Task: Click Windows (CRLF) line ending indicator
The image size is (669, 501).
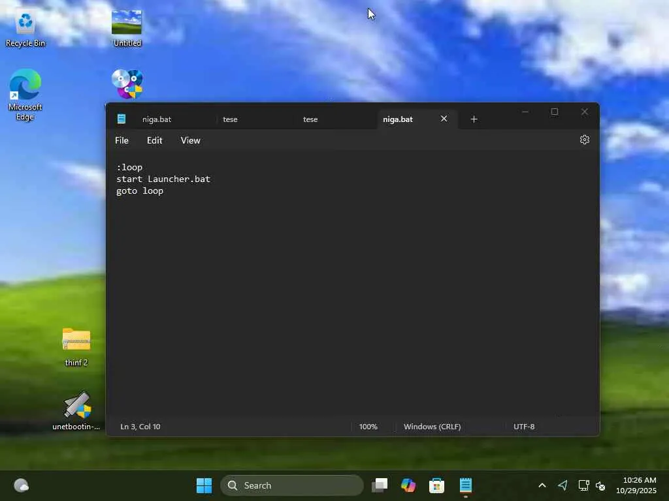Action: coord(432,427)
